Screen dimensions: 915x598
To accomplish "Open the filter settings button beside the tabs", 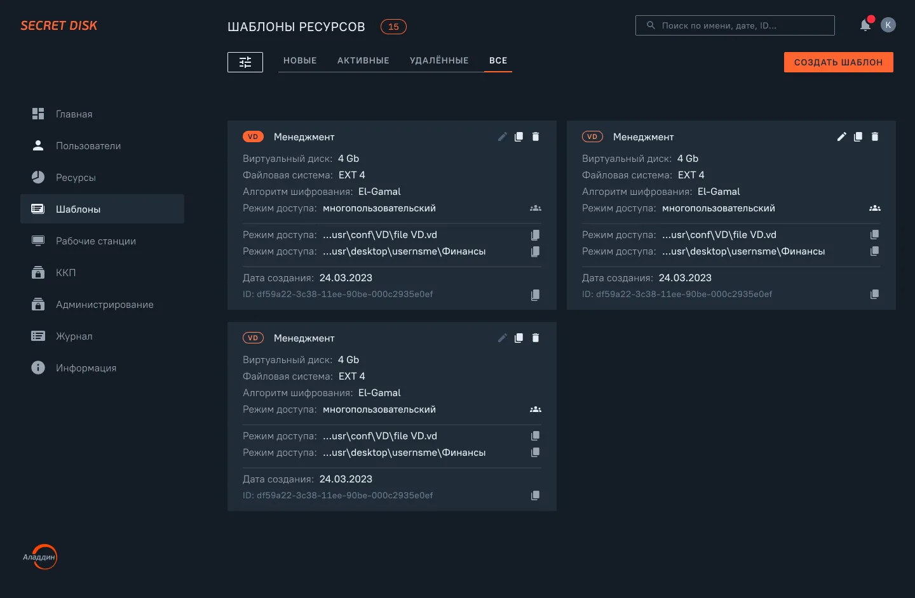I will [245, 62].
